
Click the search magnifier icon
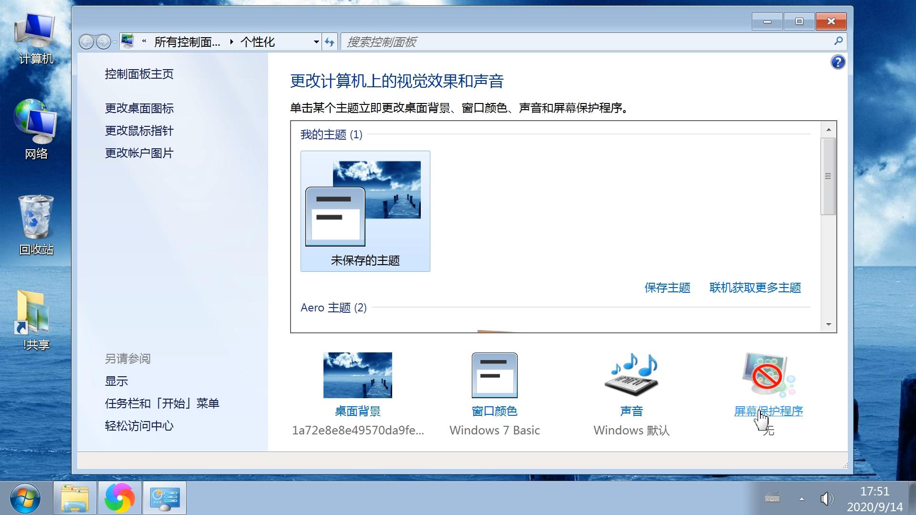(838, 41)
